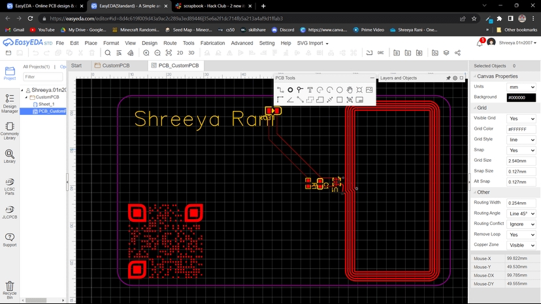
Task: Minimize the PCB Tools panel
Action: [371, 78]
